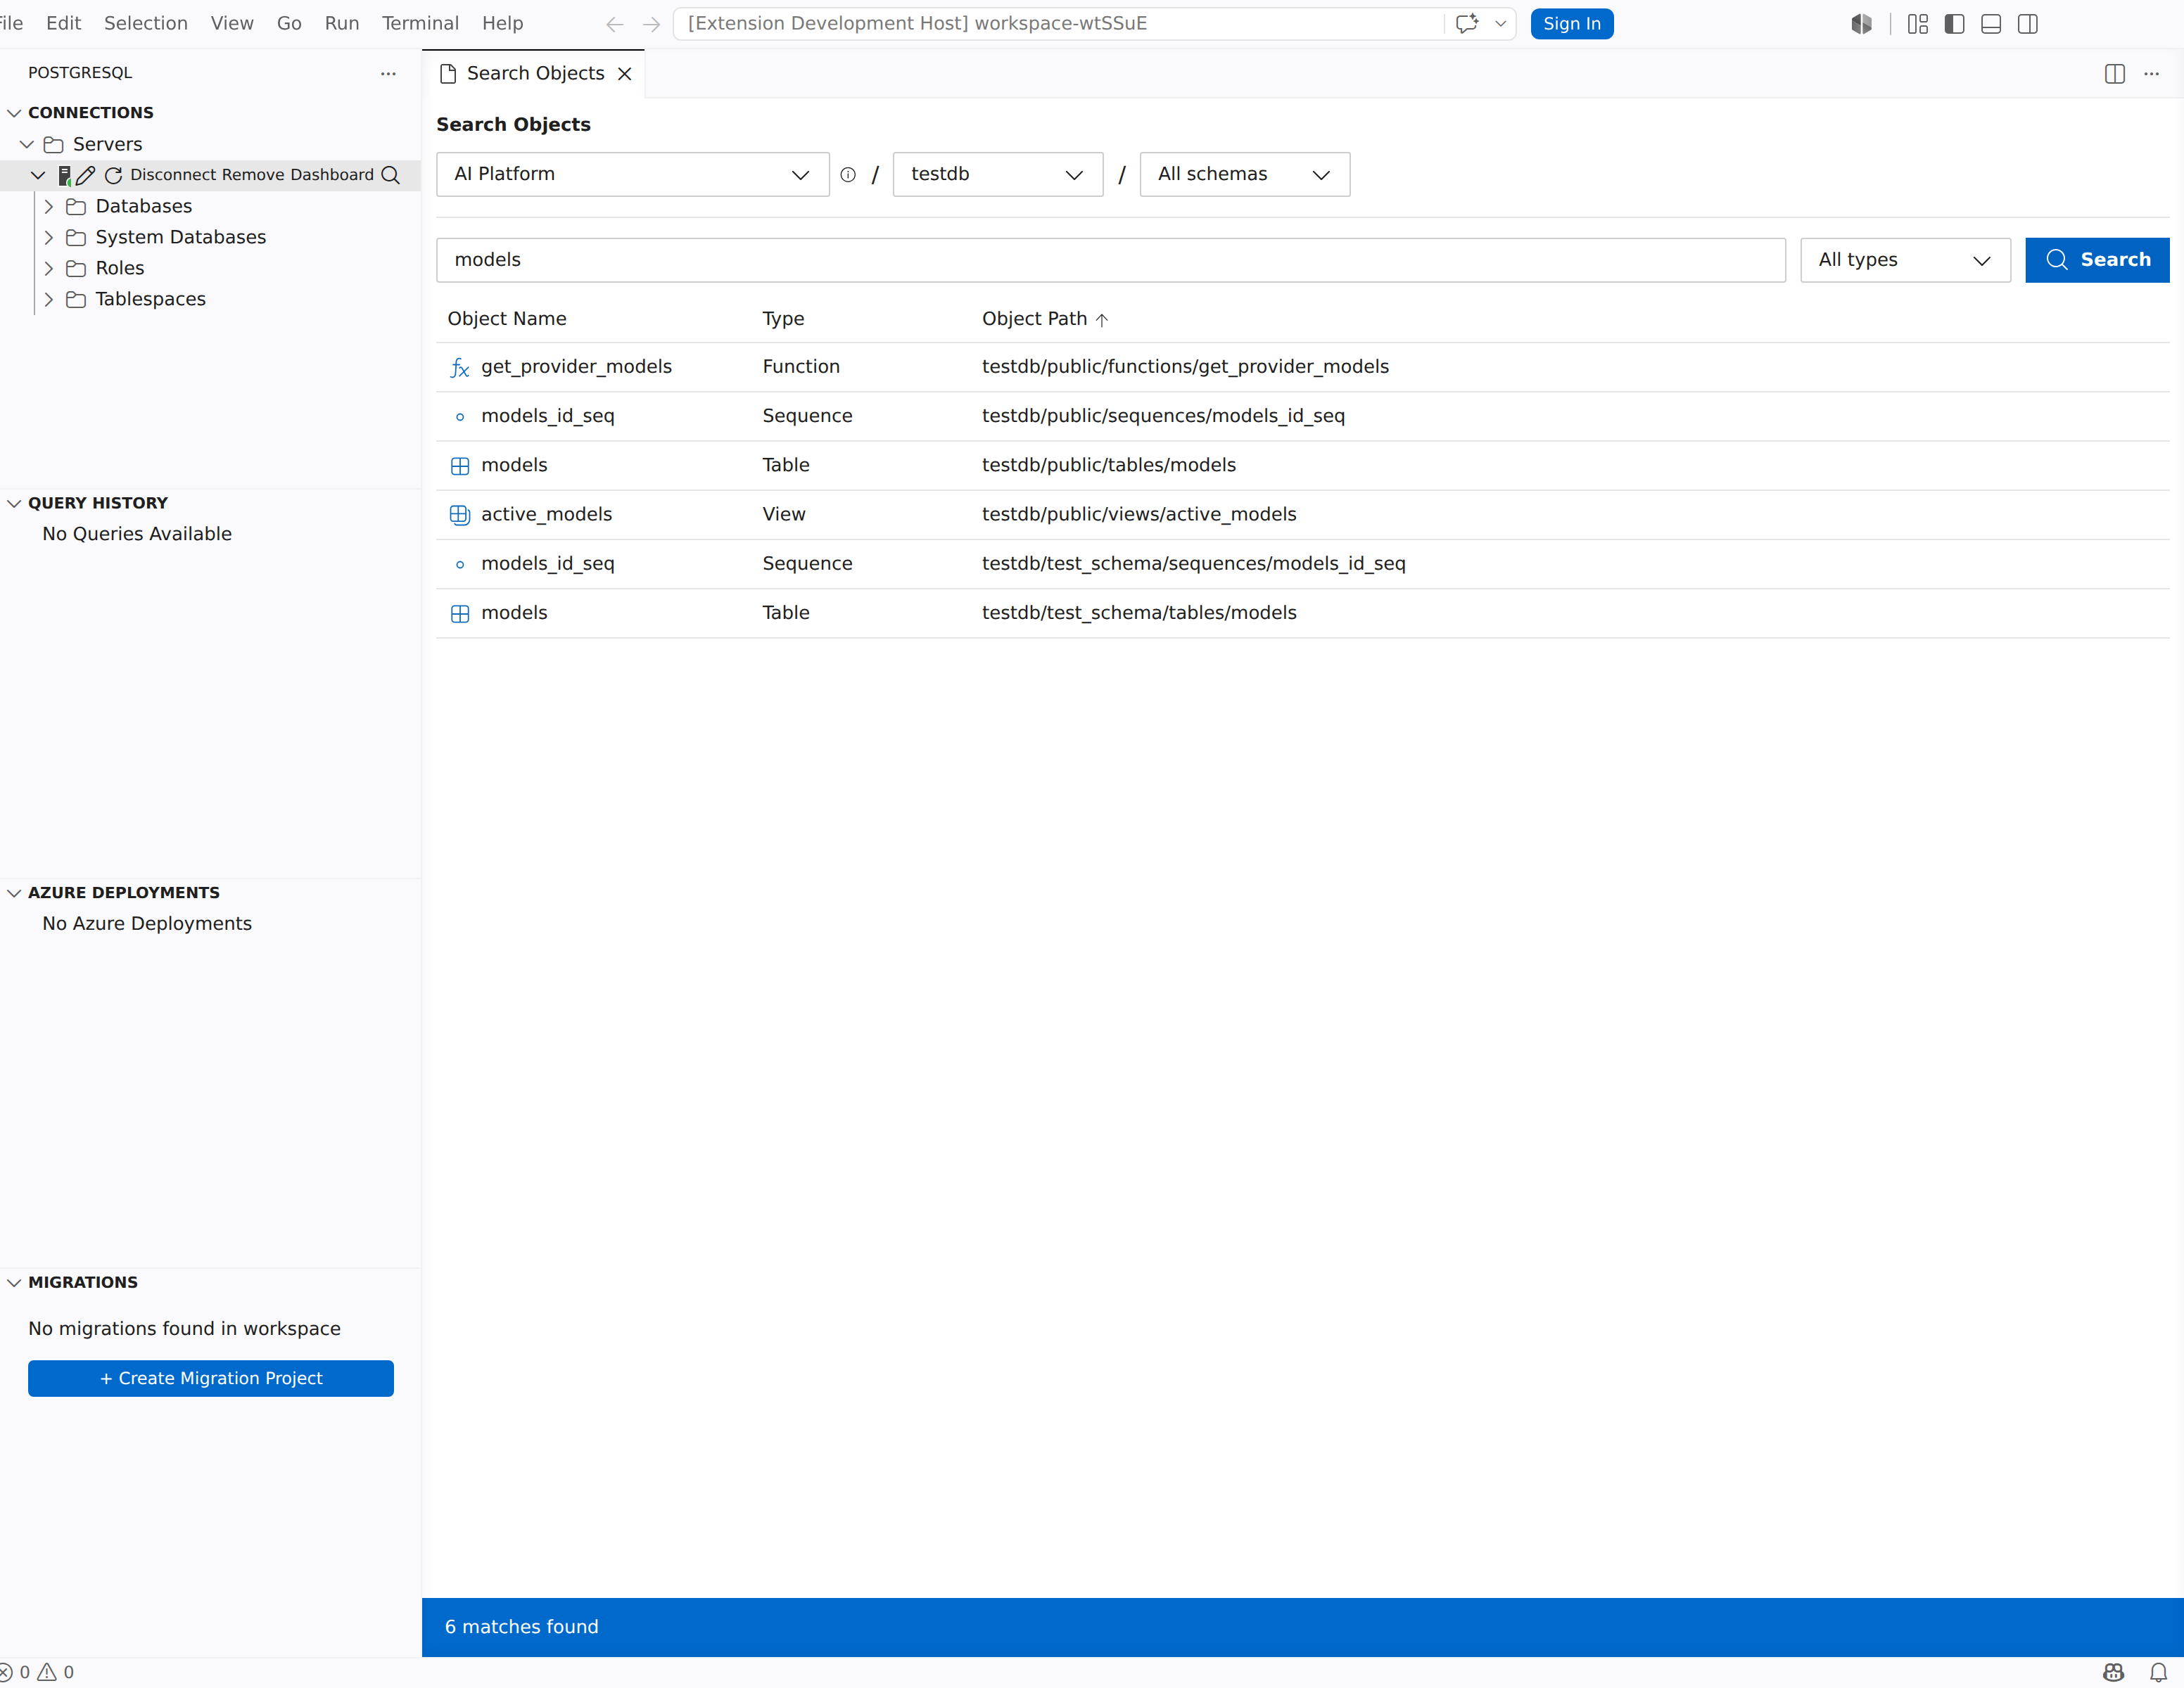Screen dimensions: 2184x1688
Task: Click the function icon beside get_provider_models
Action: point(460,368)
